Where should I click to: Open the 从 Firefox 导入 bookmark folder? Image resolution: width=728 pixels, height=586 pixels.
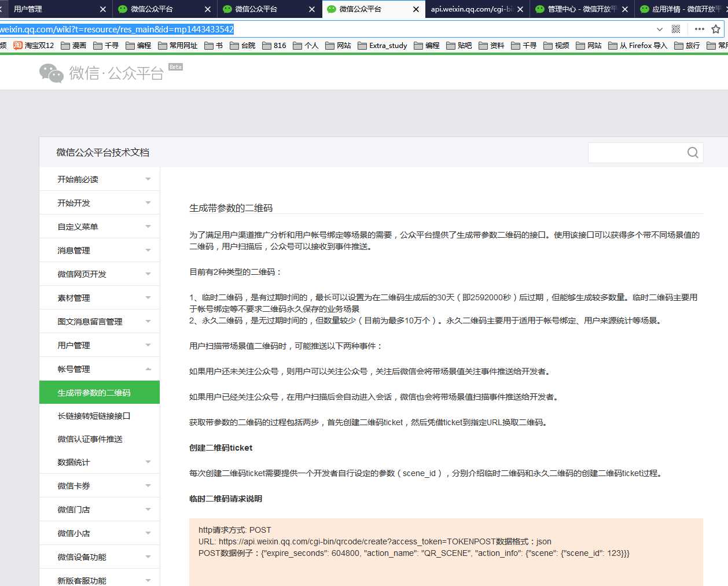pyautogui.click(x=638, y=45)
